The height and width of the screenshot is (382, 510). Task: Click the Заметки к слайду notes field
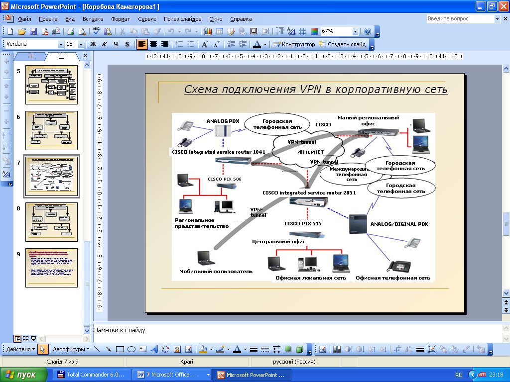298,333
